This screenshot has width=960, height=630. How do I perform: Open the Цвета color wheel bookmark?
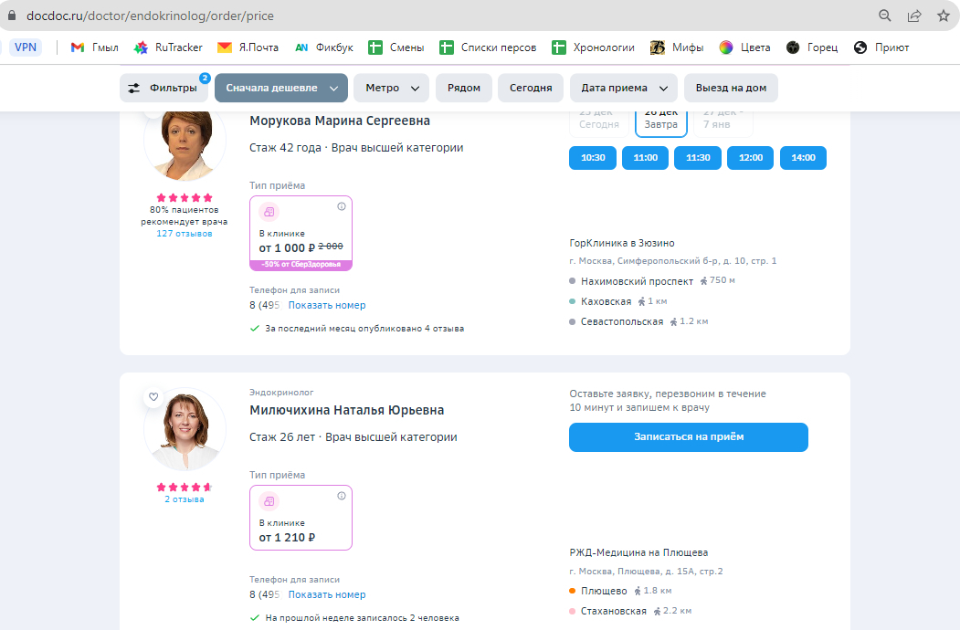[726, 47]
